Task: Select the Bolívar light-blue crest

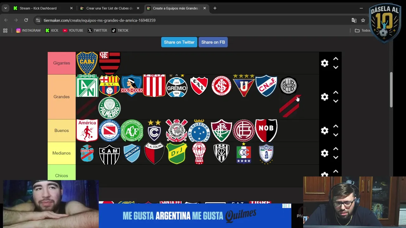Action: click(x=132, y=153)
